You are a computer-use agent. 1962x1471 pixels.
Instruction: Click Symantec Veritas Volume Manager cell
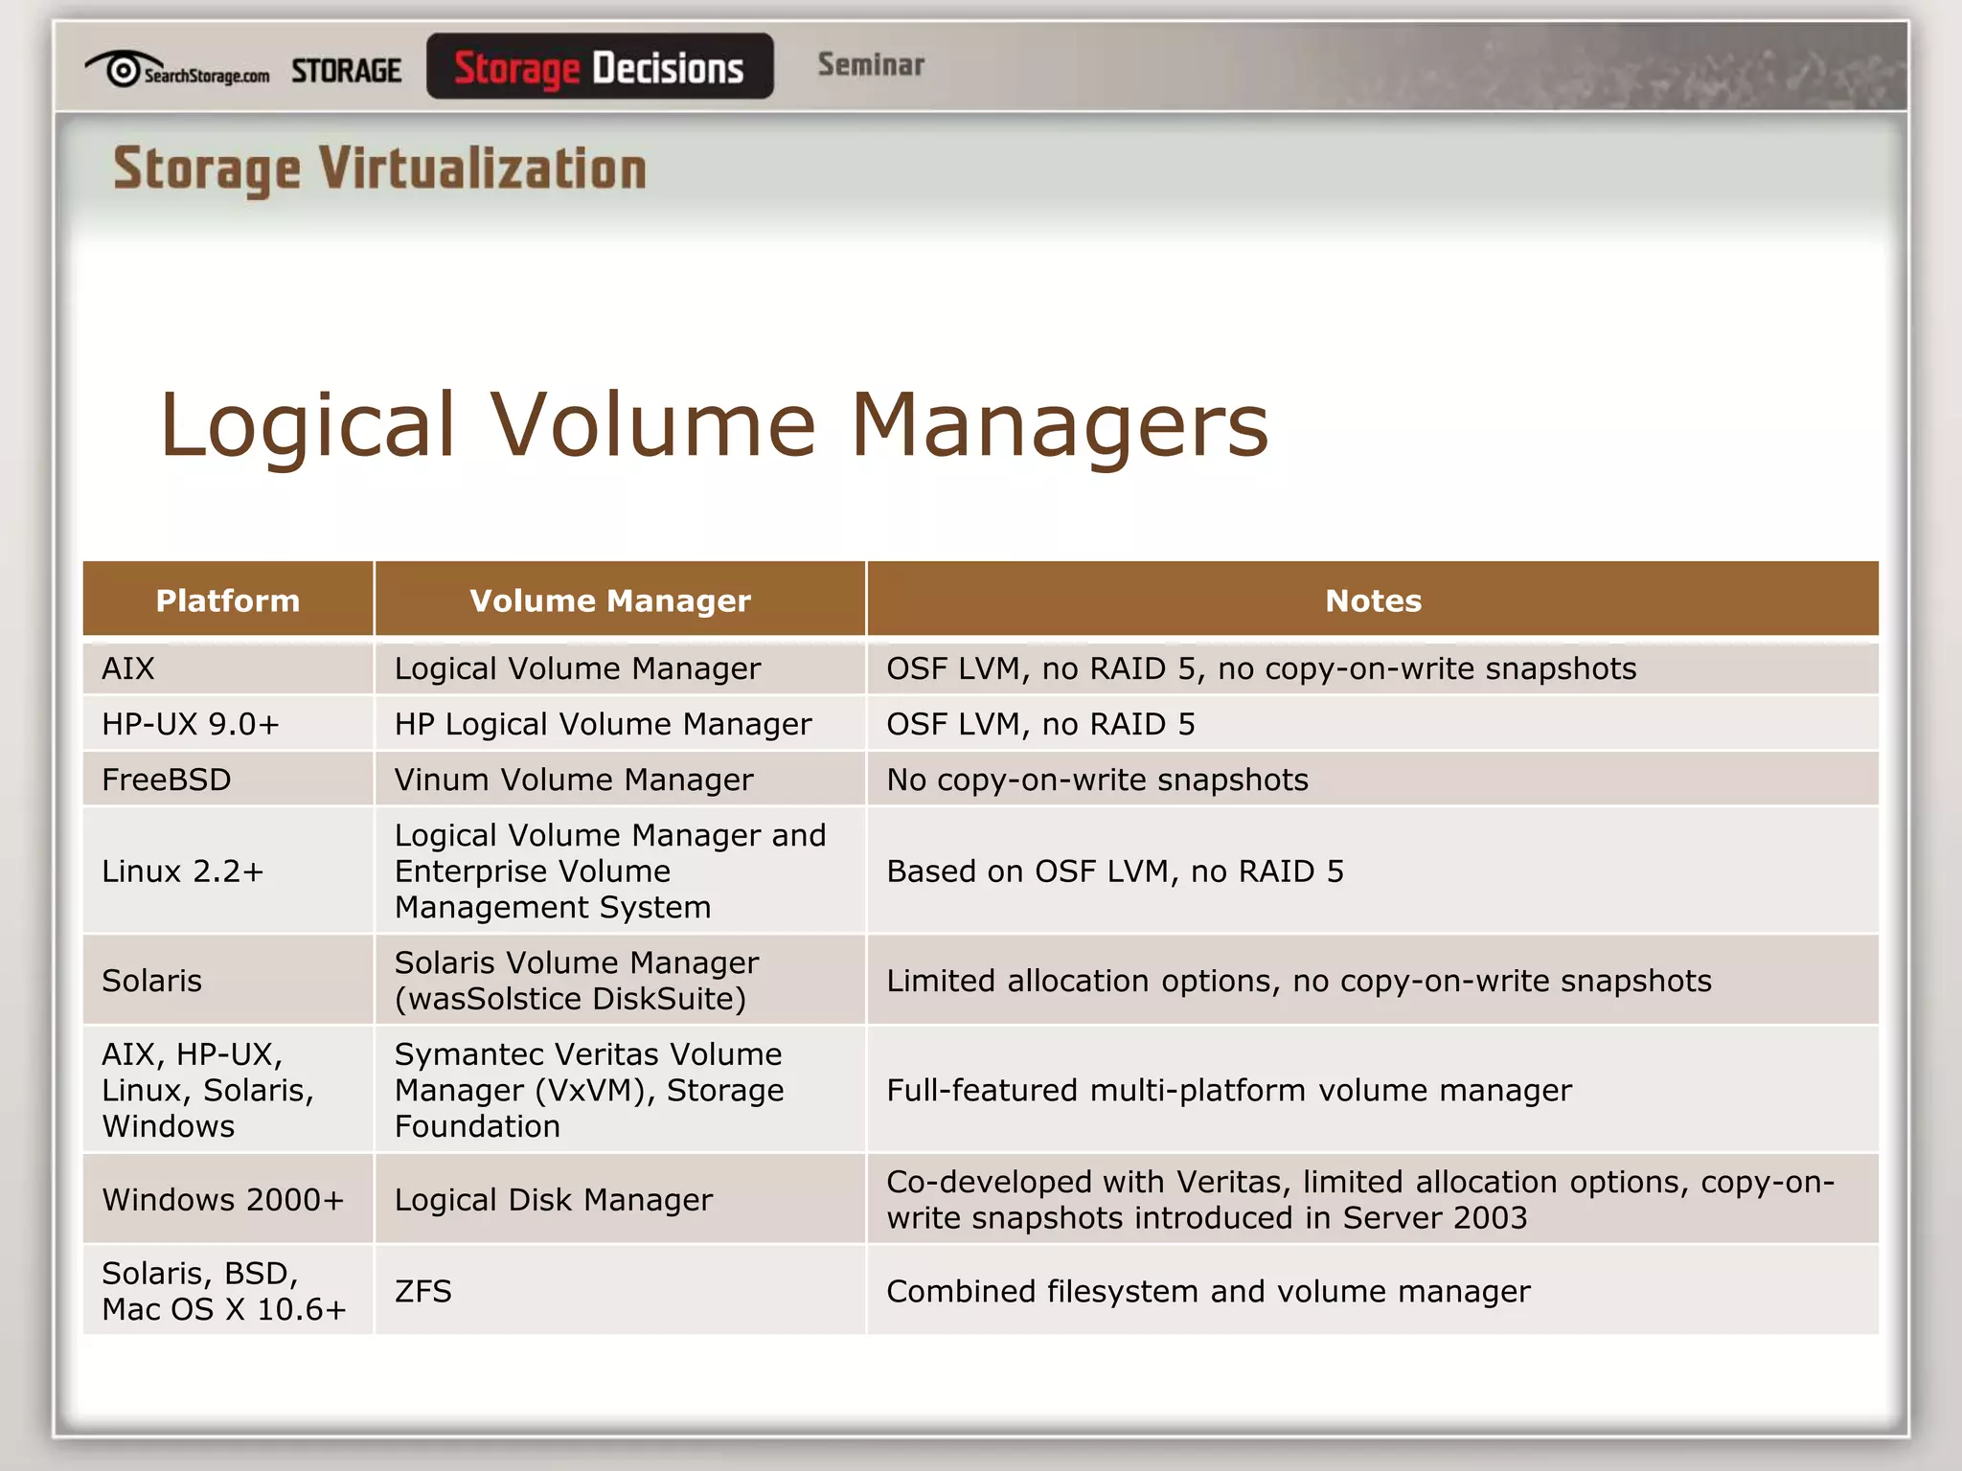pos(589,1090)
